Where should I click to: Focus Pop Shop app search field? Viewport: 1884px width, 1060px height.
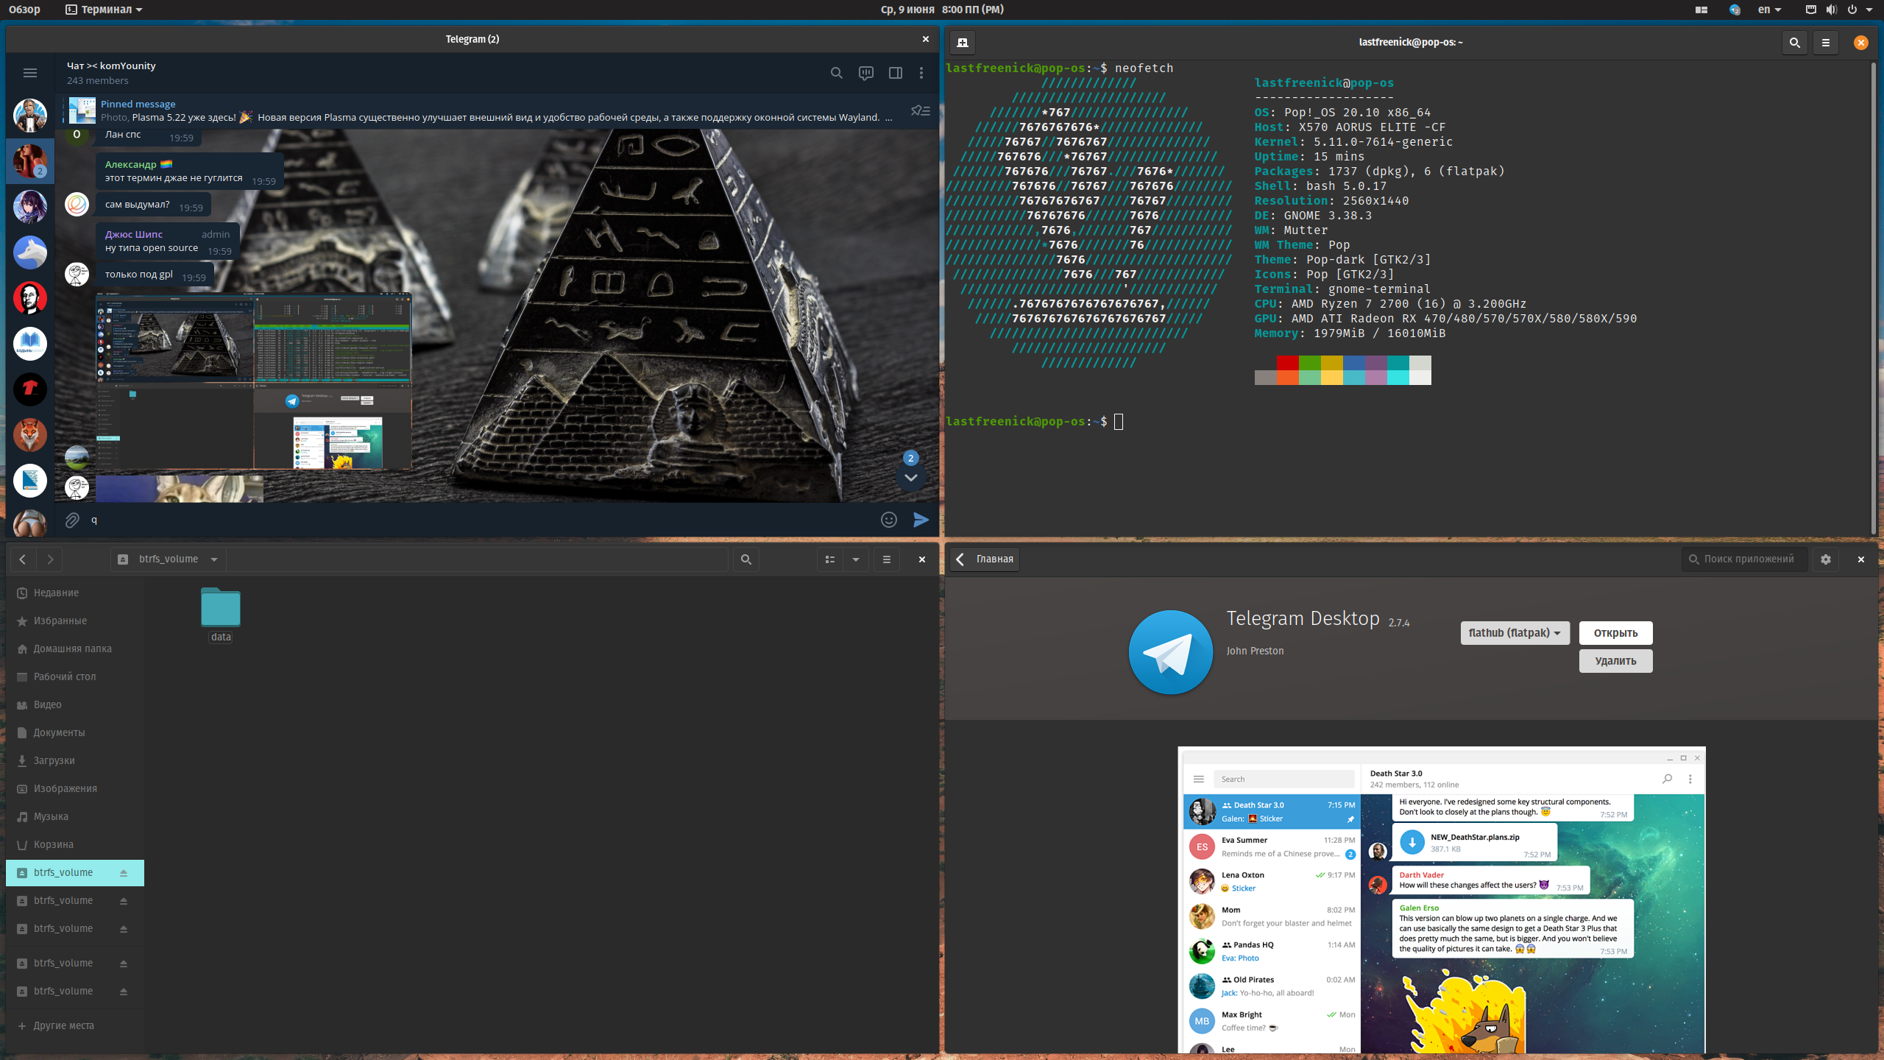click(x=1744, y=559)
